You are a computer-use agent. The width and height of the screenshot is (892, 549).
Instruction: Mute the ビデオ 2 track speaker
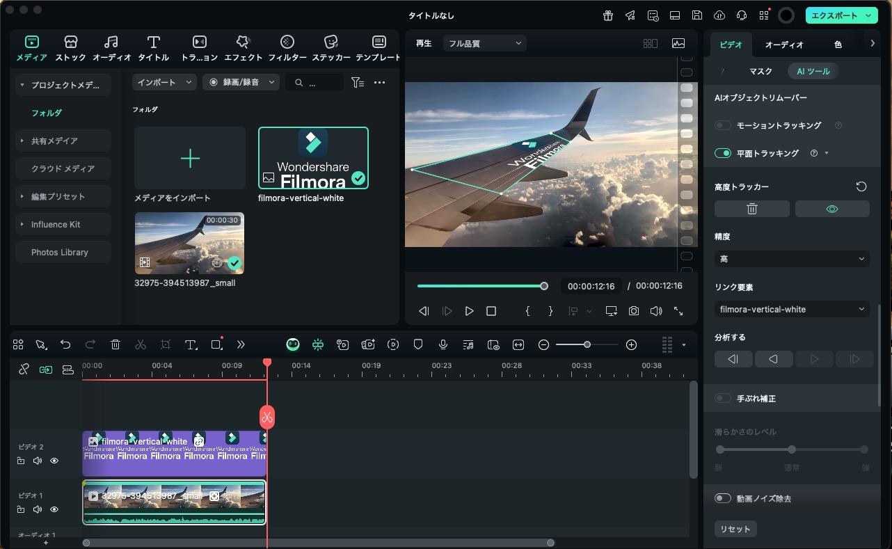38,461
